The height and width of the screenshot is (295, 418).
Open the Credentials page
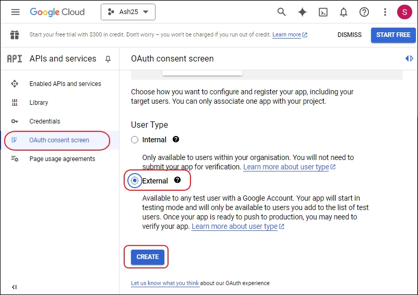[45, 121]
